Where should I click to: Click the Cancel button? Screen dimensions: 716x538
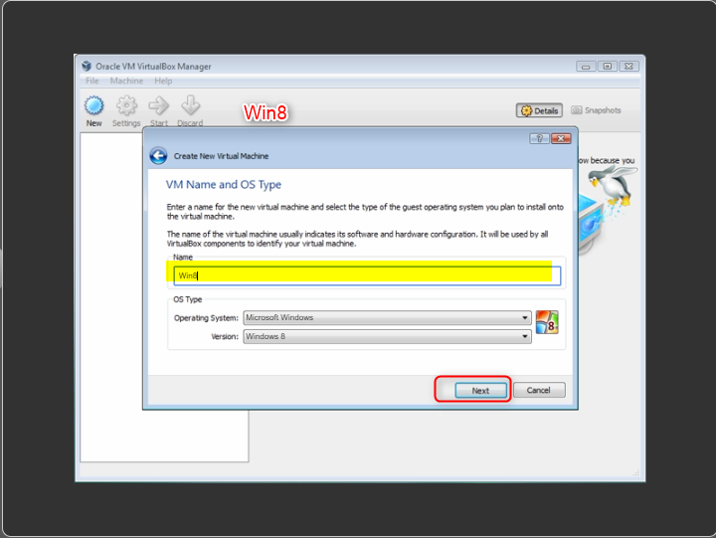click(539, 390)
